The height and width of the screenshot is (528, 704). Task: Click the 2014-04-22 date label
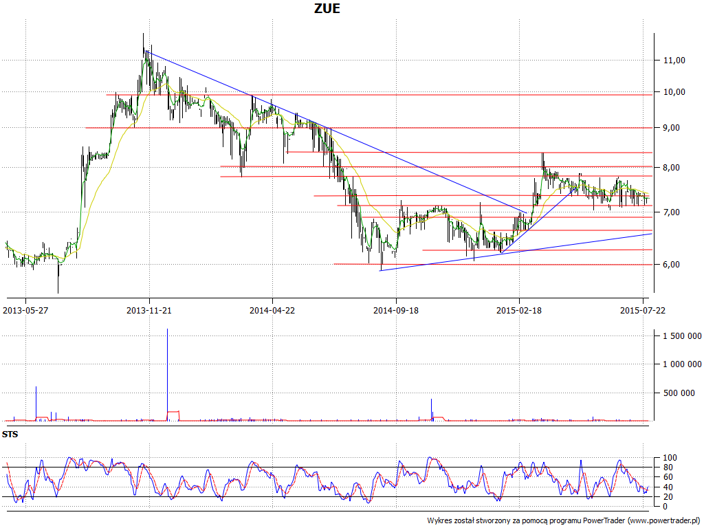click(272, 310)
